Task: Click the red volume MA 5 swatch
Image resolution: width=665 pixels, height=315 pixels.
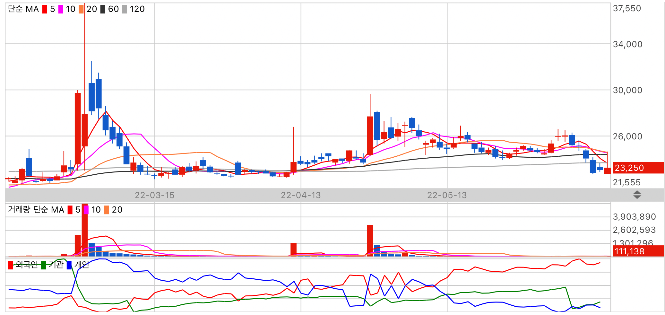Action: tap(70, 210)
